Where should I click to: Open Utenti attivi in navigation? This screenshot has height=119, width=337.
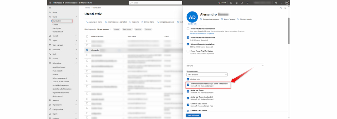pos(57,21)
